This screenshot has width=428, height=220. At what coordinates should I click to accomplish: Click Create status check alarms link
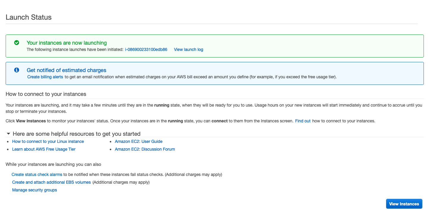(x=37, y=174)
